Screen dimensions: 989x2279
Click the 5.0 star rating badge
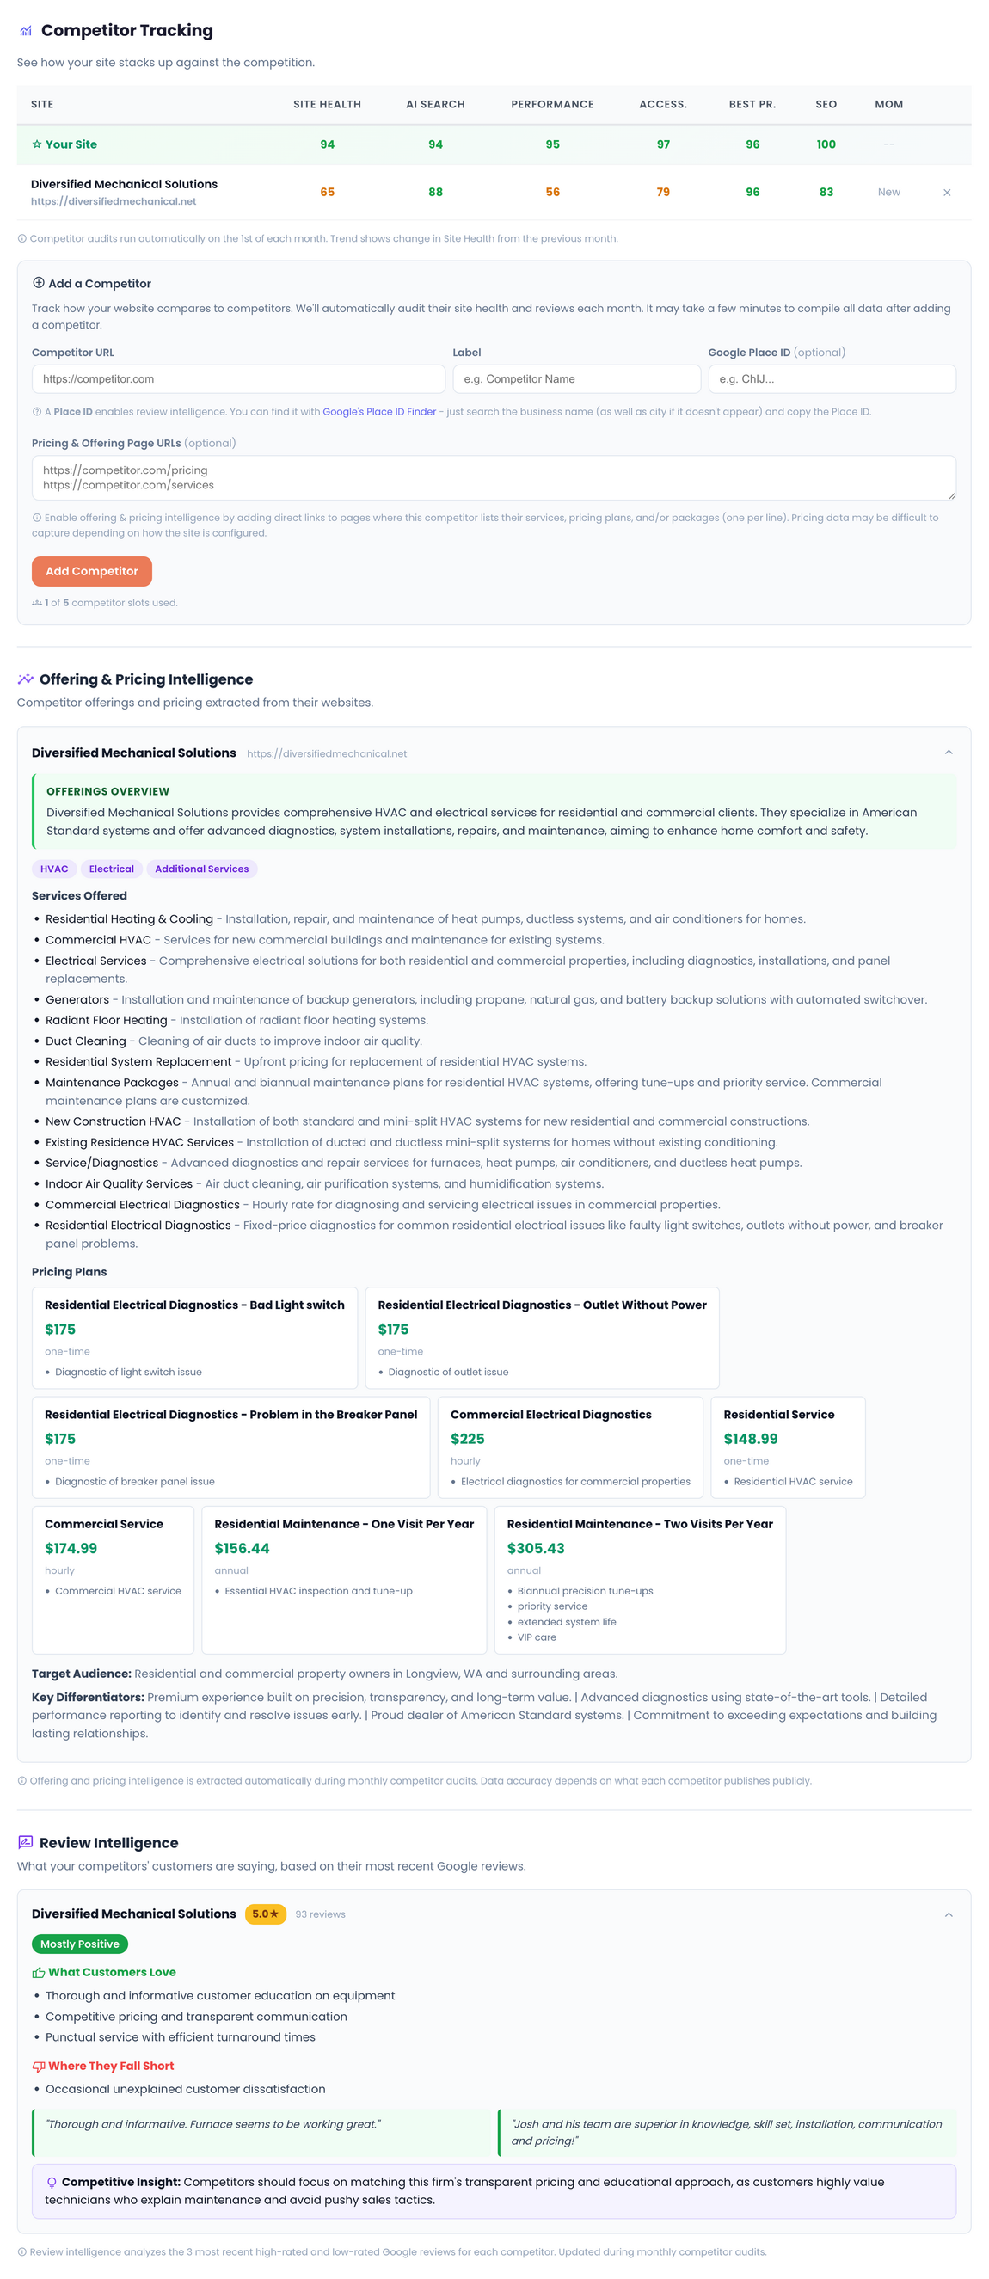265,1913
